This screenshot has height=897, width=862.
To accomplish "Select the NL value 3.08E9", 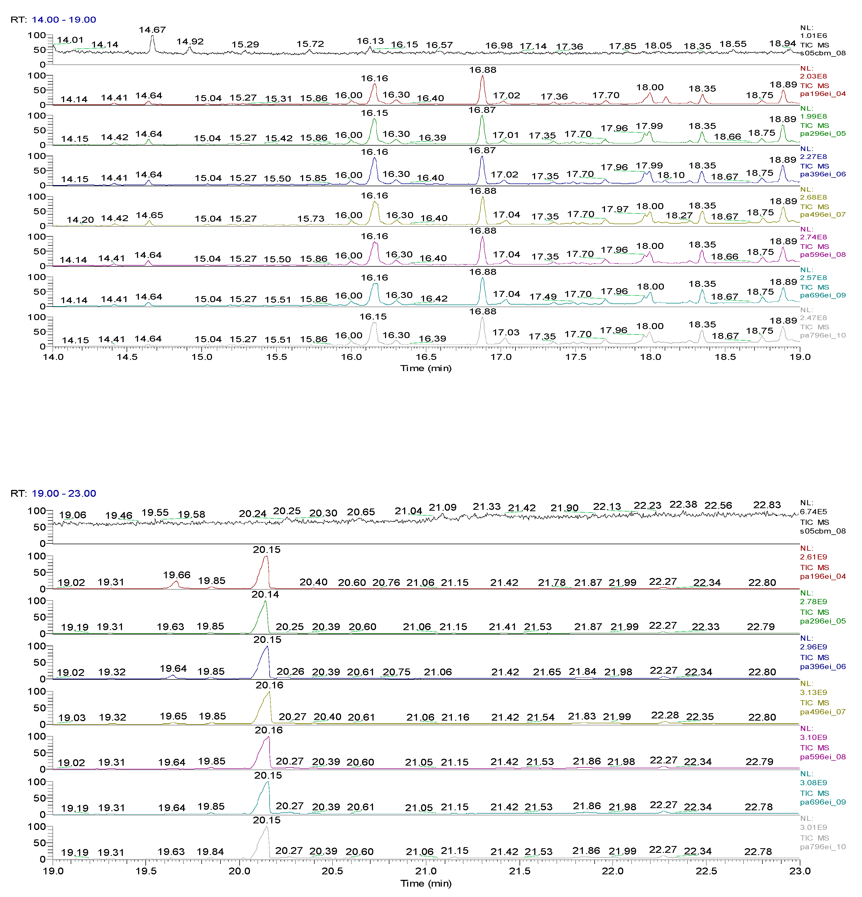I will pyautogui.click(x=813, y=782).
